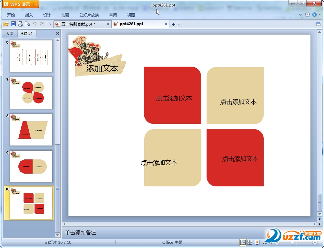Open the 插入 ribbon tab
The image size is (324, 248).
[x=29, y=15]
